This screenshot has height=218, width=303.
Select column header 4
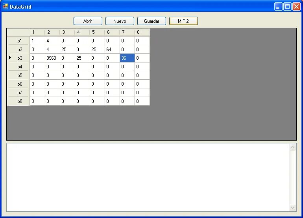click(82, 32)
